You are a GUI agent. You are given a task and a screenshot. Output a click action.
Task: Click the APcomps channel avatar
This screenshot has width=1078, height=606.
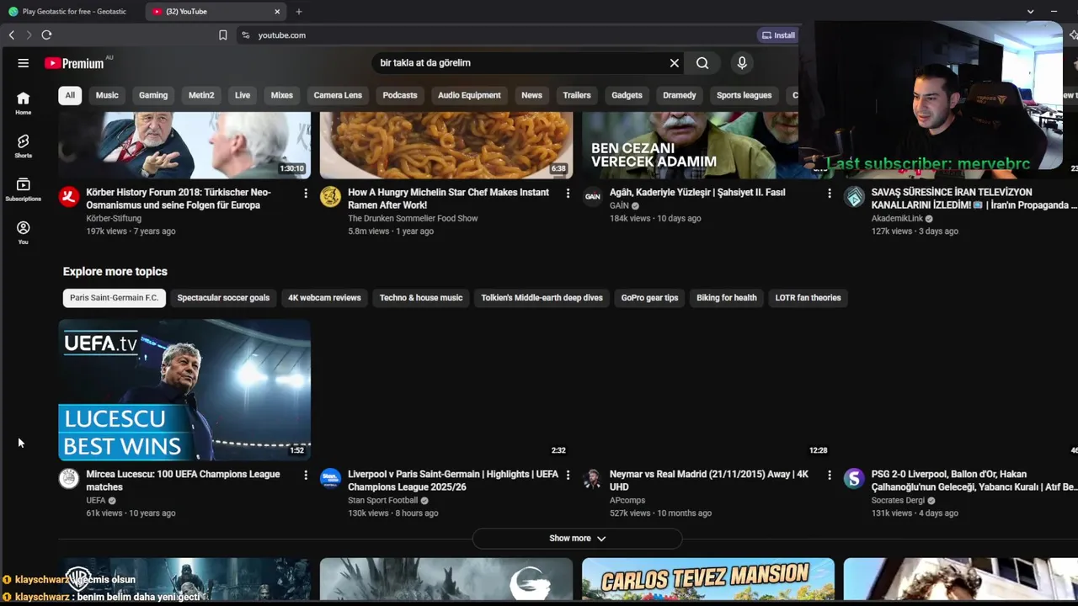pyautogui.click(x=593, y=479)
